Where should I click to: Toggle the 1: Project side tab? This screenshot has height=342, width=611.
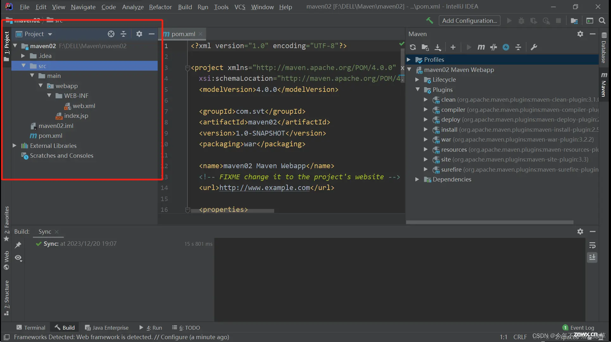(x=6, y=47)
